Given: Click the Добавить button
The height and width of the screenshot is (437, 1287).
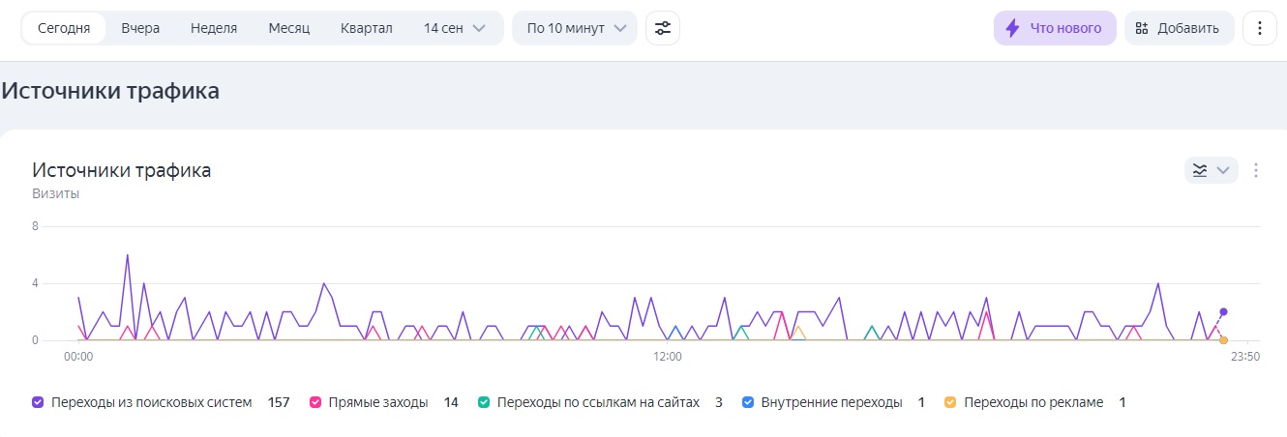Looking at the screenshot, I should 1179,28.
